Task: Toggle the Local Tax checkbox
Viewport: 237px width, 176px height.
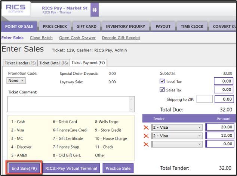Action: click(162, 81)
